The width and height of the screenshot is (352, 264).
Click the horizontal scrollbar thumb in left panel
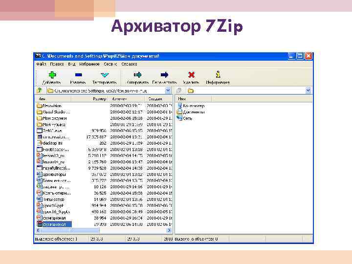[70, 230]
